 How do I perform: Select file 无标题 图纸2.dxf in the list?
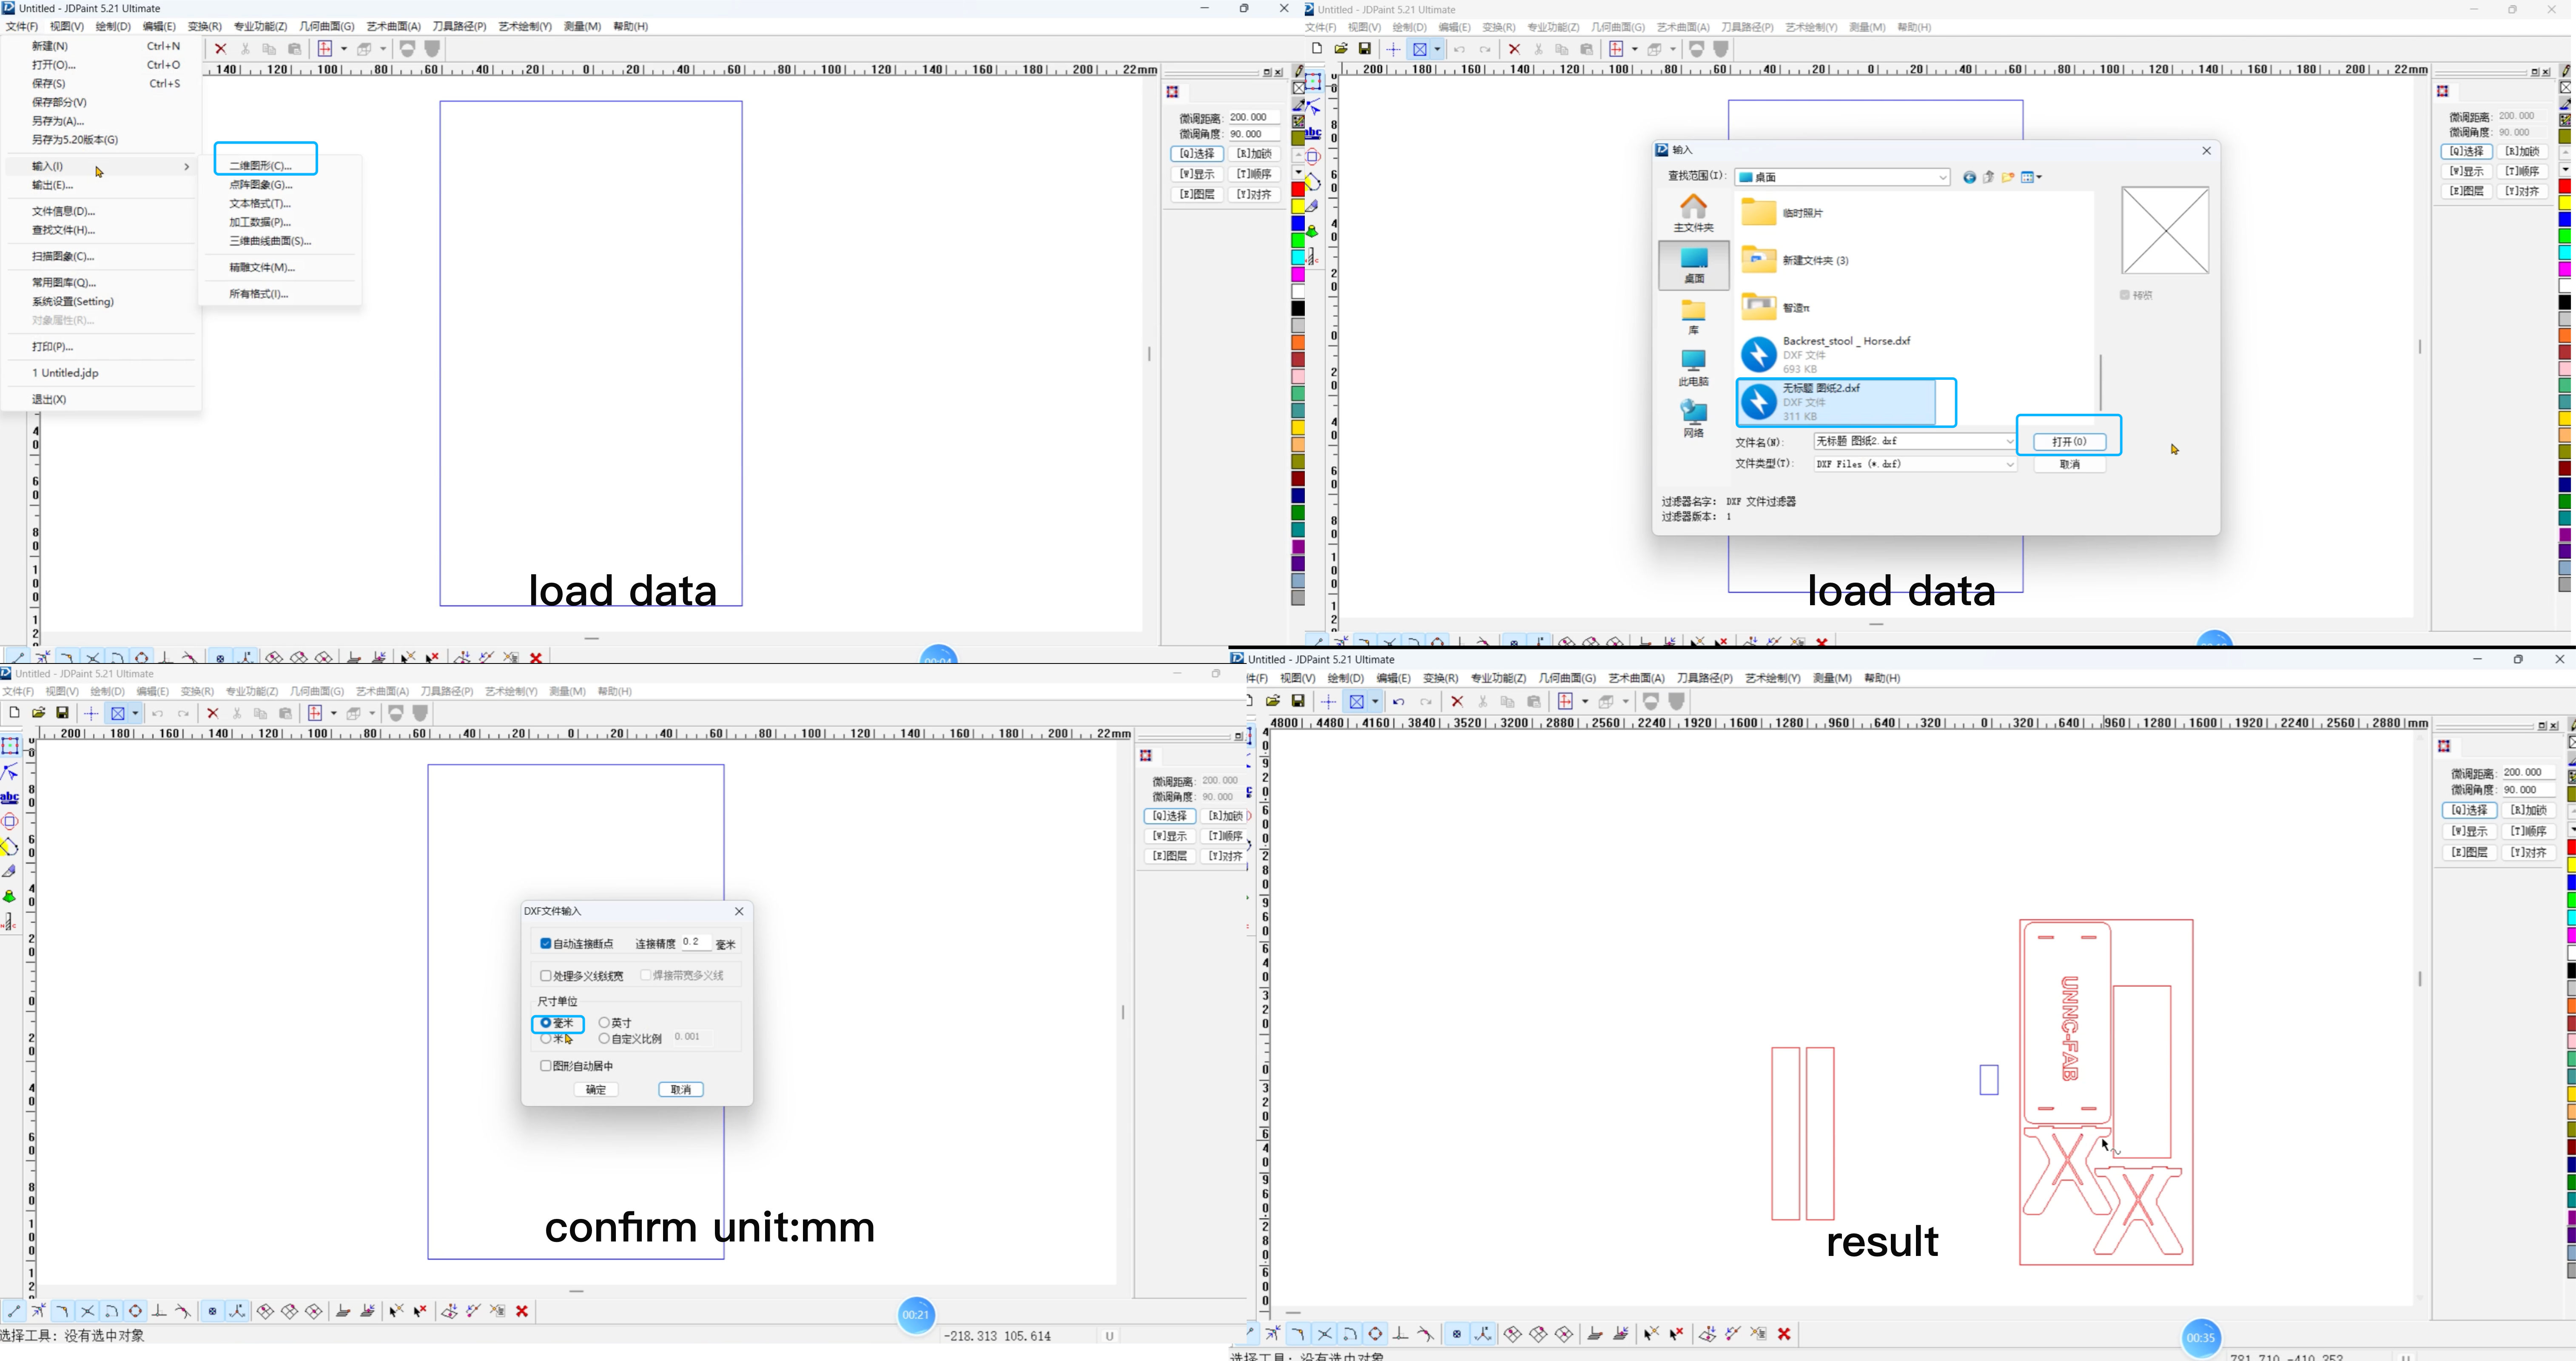click(1836, 402)
